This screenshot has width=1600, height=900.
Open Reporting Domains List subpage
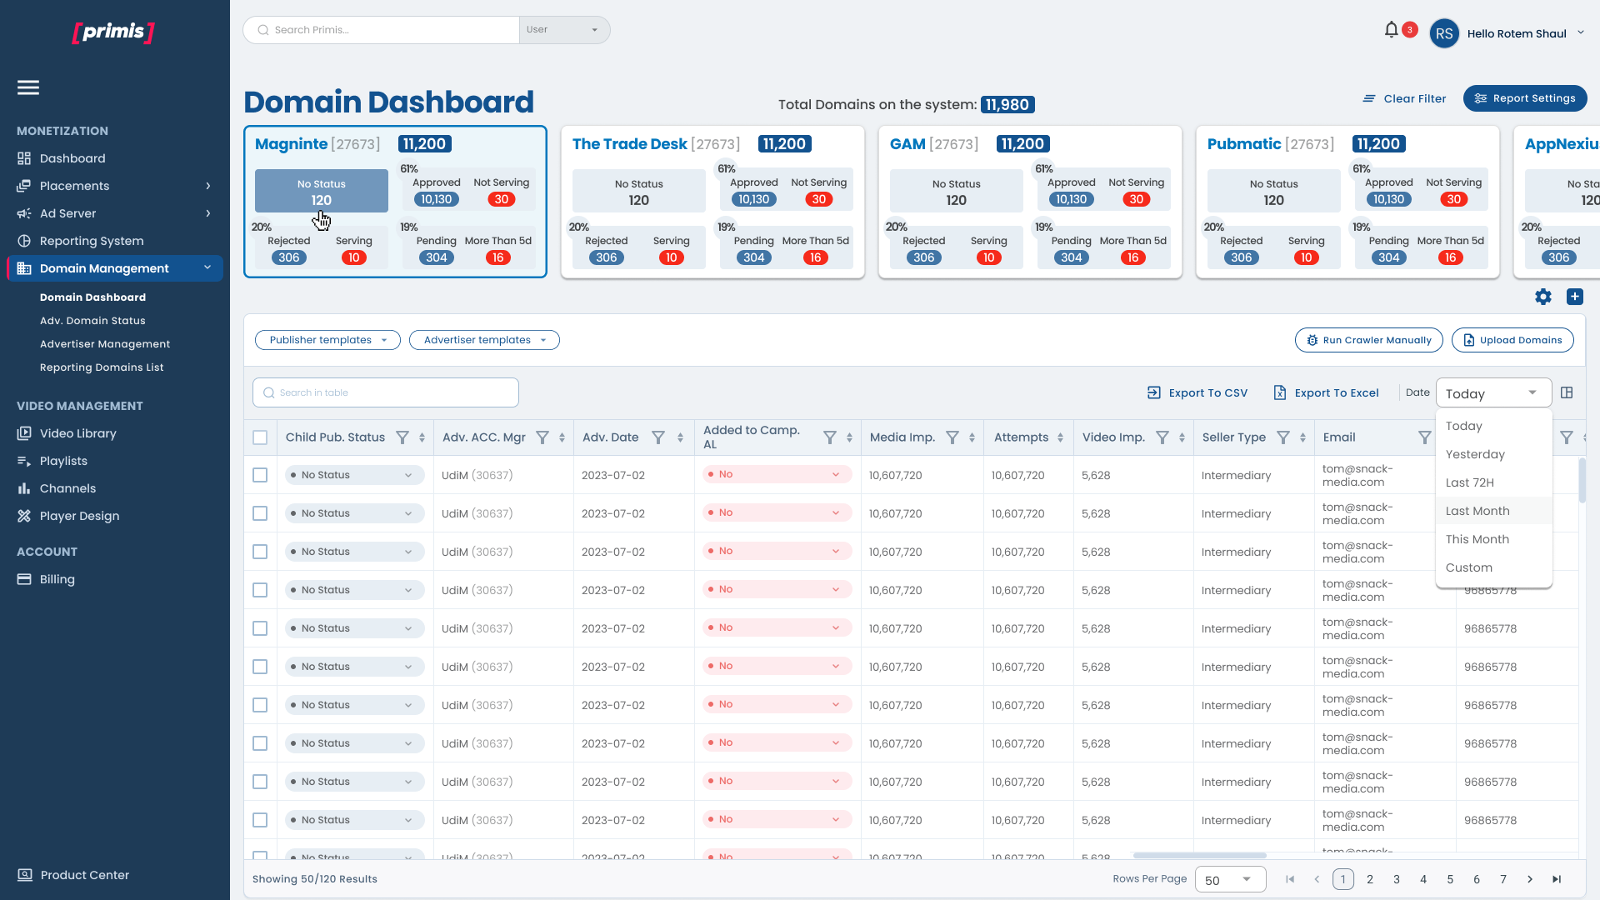[x=102, y=367]
